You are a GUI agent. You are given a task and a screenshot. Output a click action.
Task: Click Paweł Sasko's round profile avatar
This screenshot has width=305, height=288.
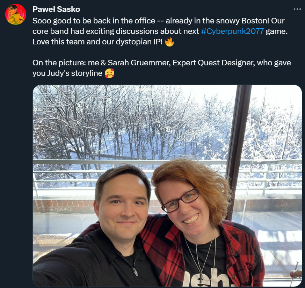[16, 14]
